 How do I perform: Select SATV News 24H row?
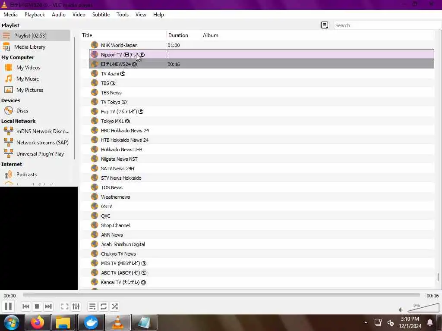(261, 169)
